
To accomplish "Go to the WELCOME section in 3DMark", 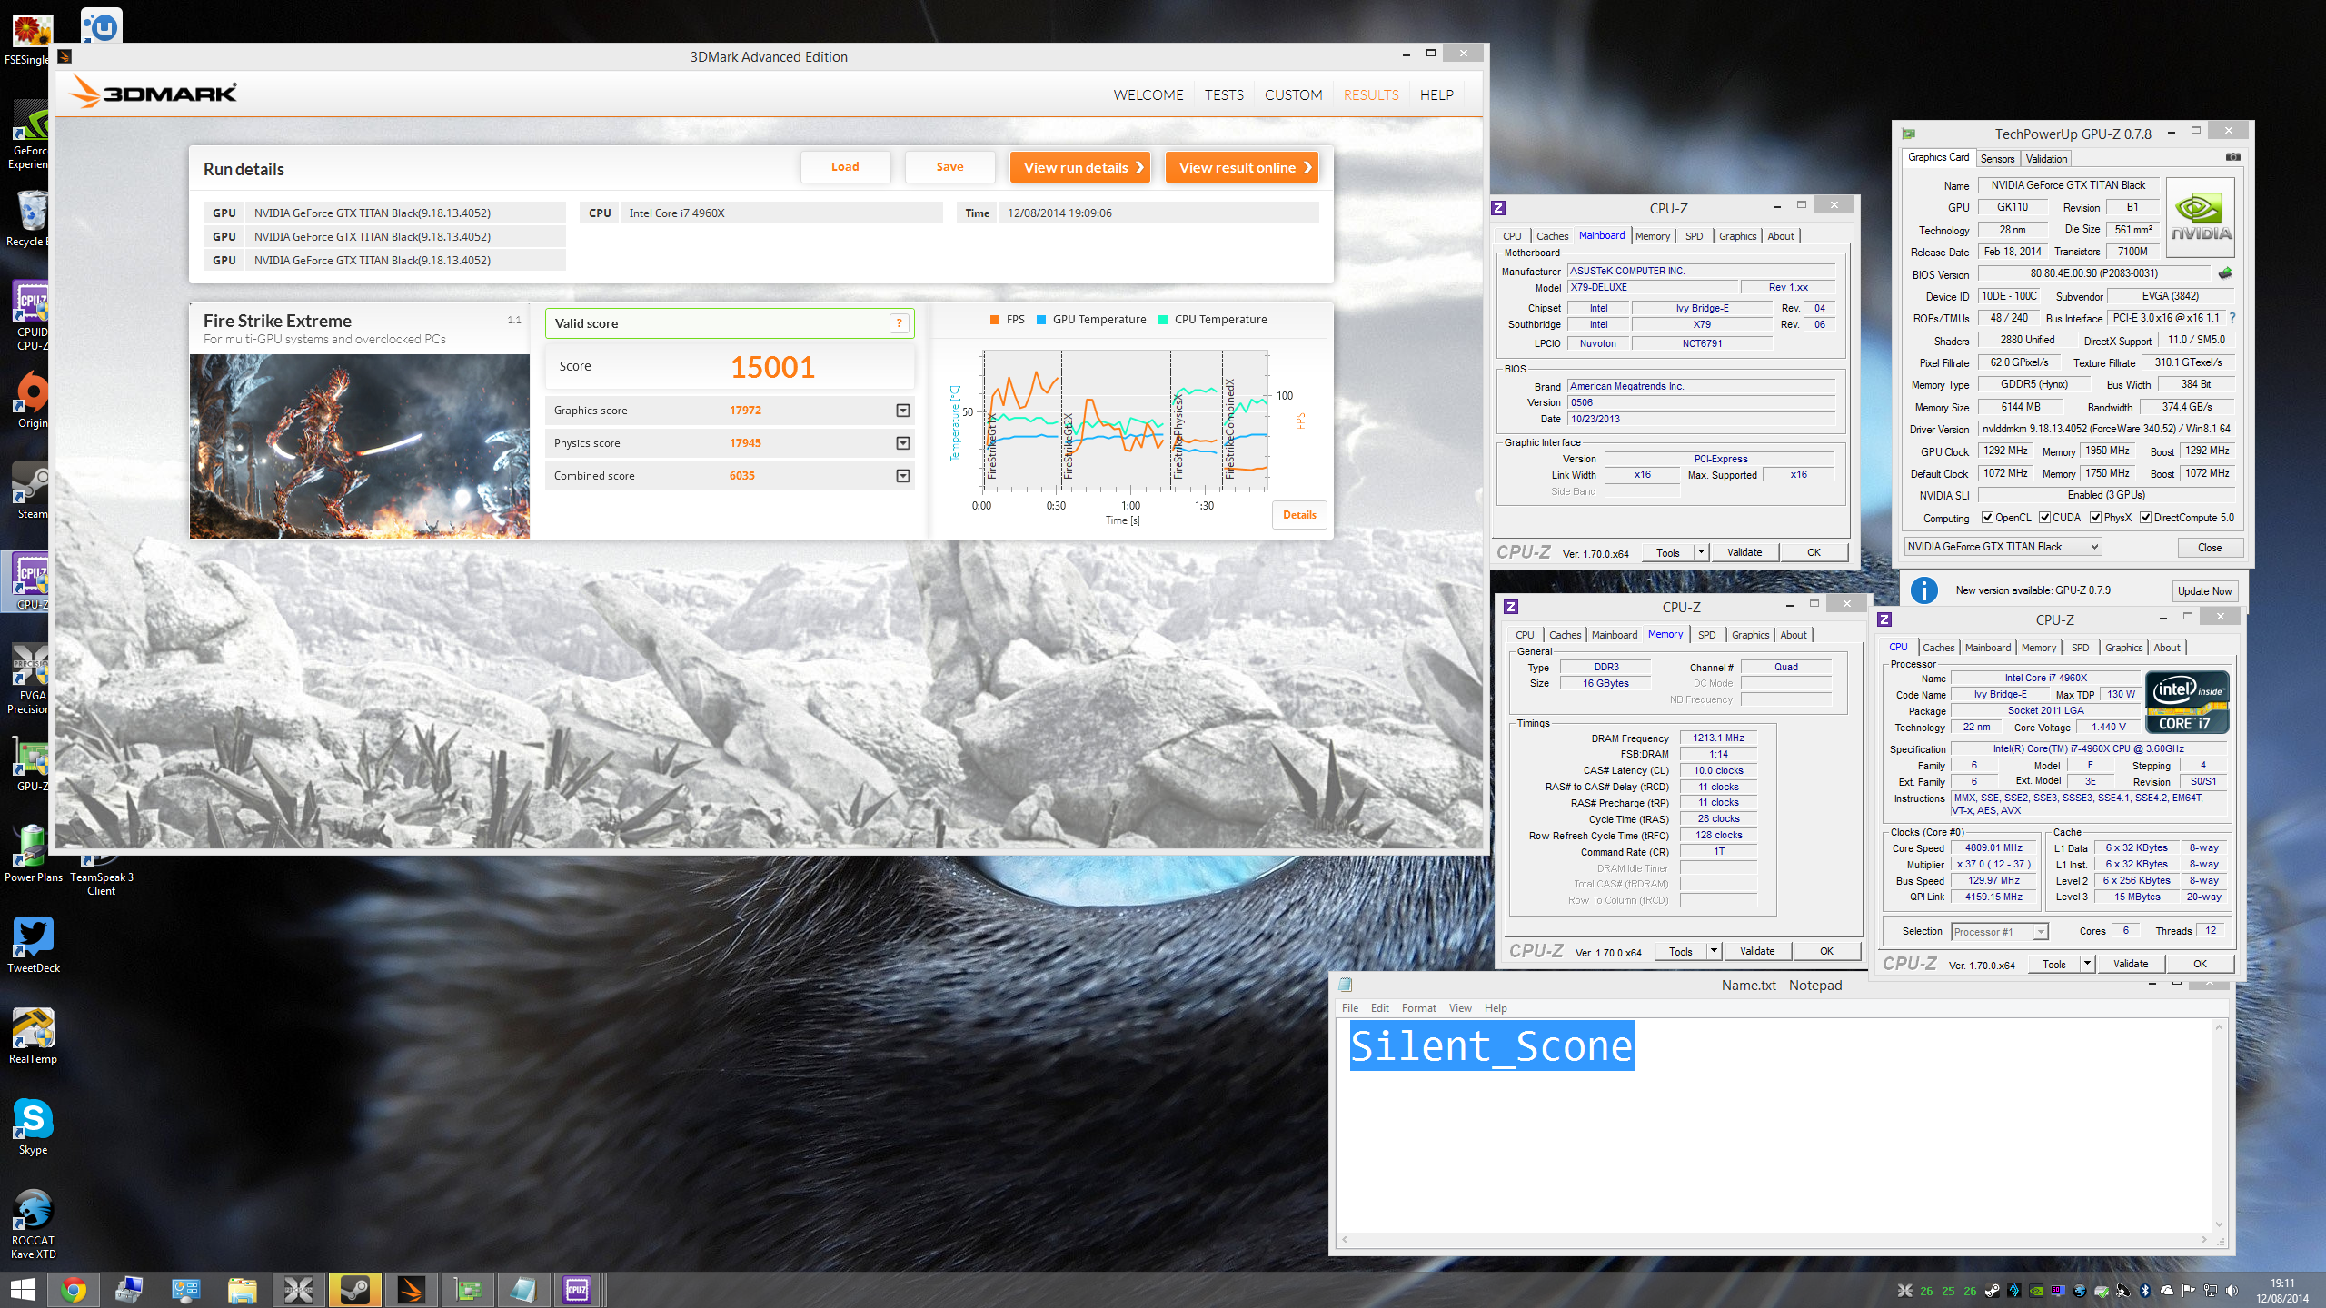I will point(1148,94).
